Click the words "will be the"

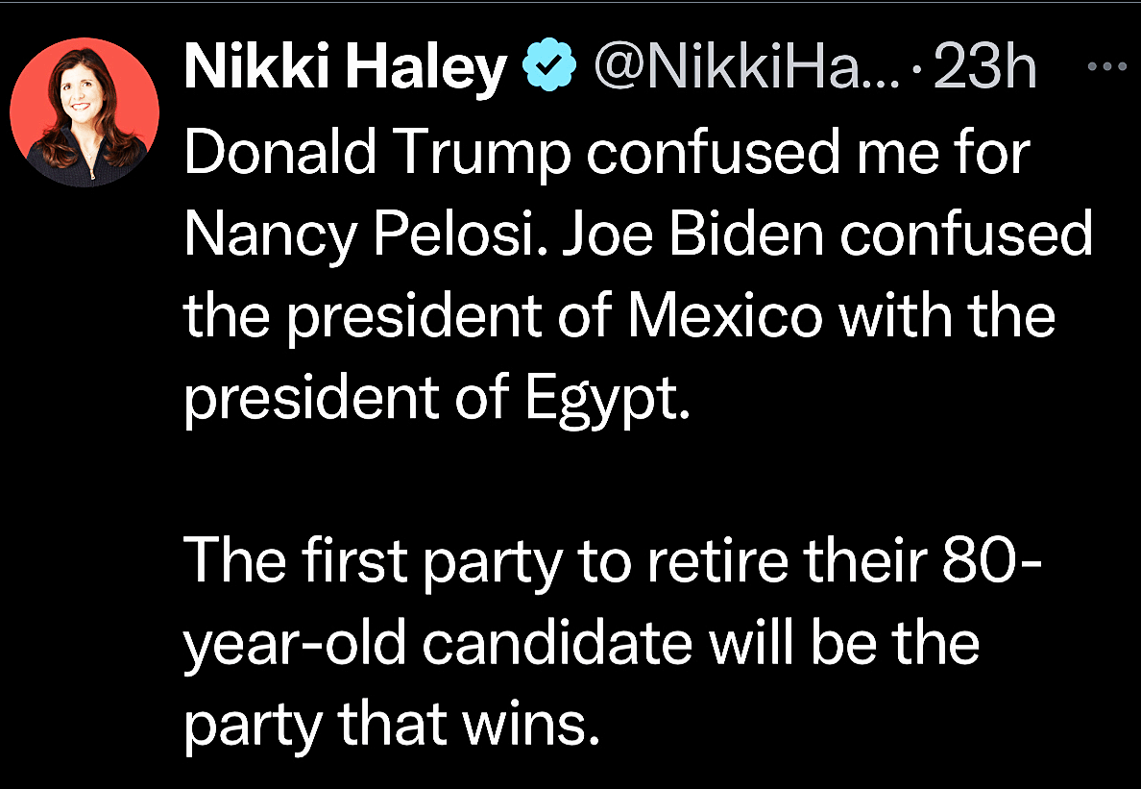click(845, 645)
